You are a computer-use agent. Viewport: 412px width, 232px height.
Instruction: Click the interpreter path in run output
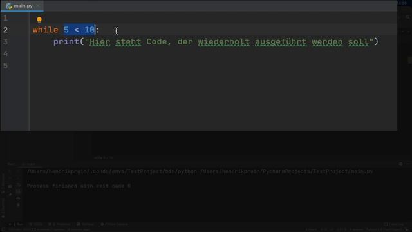click(111, 171)
